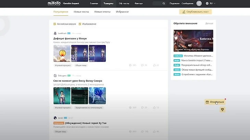This screenshot has height=140, width=250.
Task: Like the Сяо не наносит урон post
Action: tap(154, 108)
